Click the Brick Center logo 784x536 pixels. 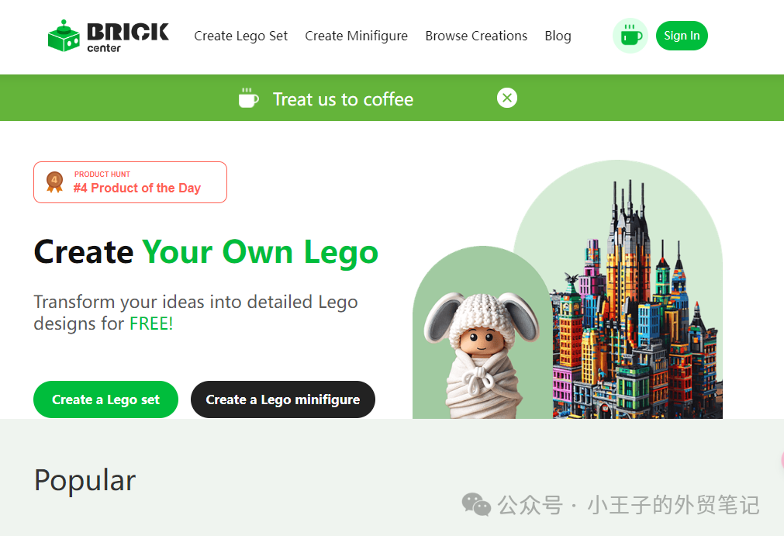(x=109, y=36)
